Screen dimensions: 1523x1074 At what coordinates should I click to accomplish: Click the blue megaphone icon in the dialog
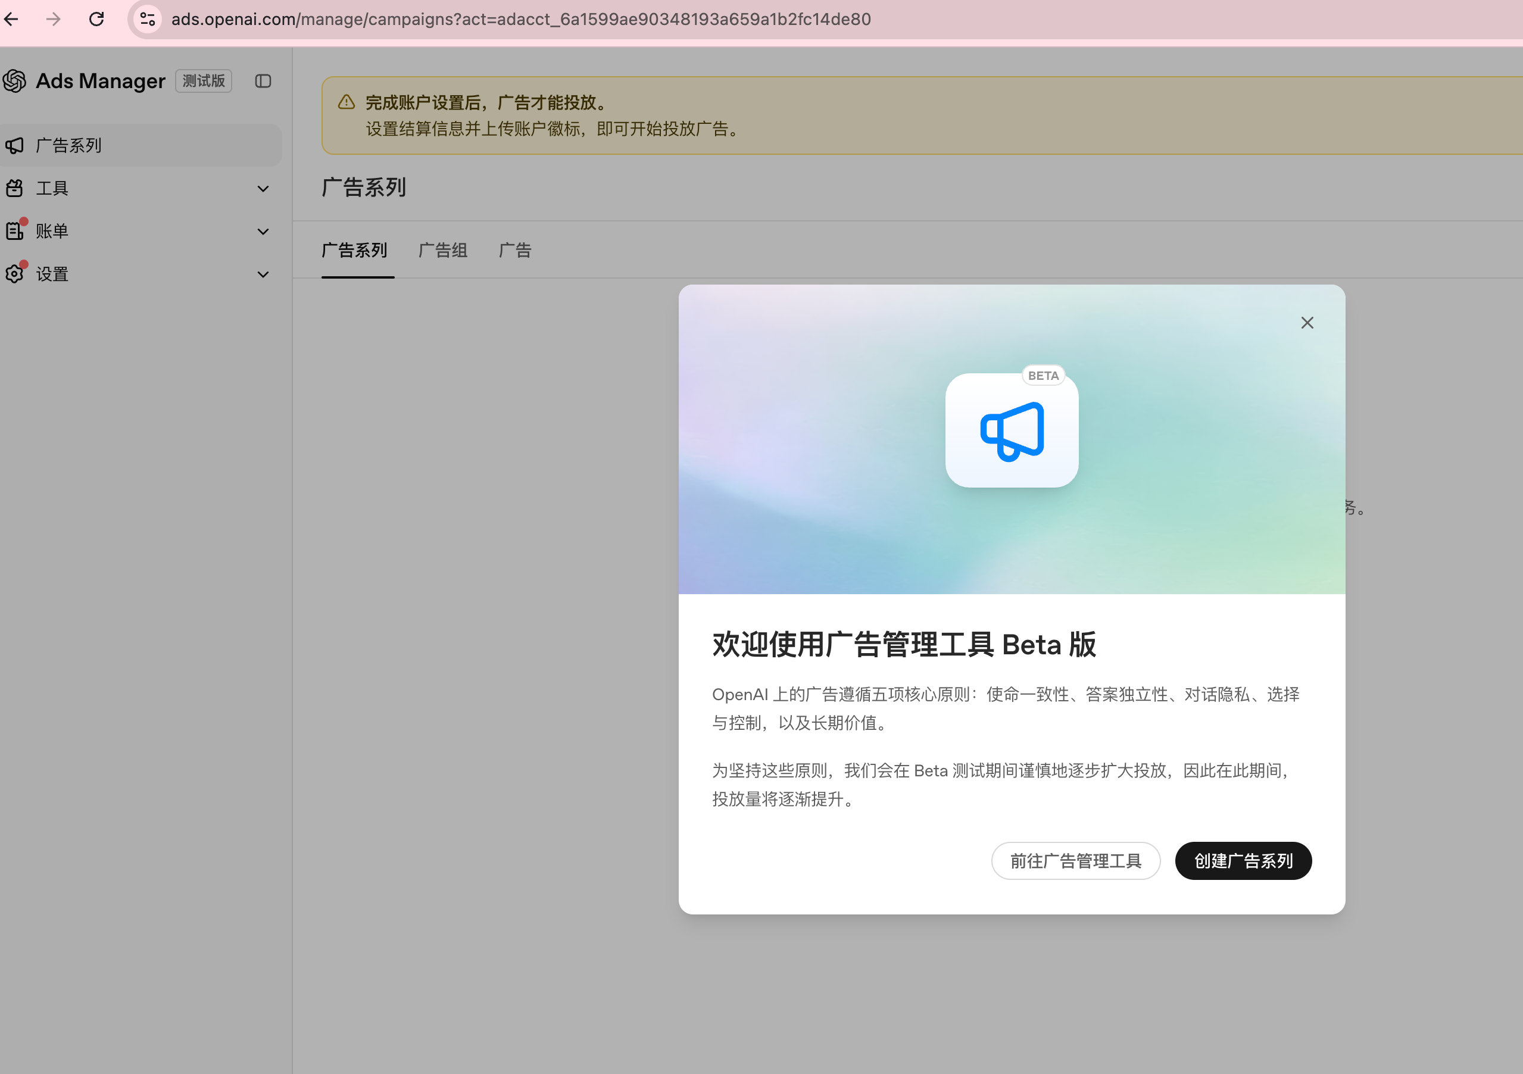(1012, 431)
